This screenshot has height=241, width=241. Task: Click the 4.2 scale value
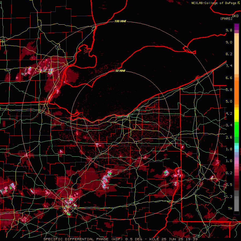(x=229, y=114)
